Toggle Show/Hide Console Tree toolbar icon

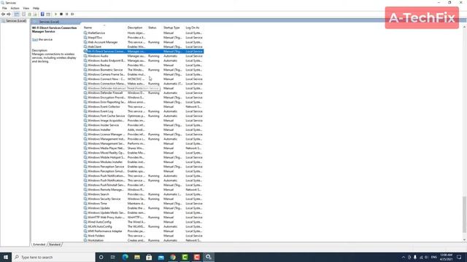(17, 15)
